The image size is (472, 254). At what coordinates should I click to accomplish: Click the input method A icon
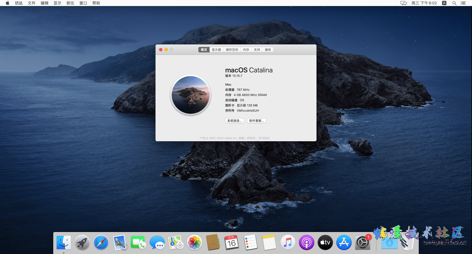(444, 3)
